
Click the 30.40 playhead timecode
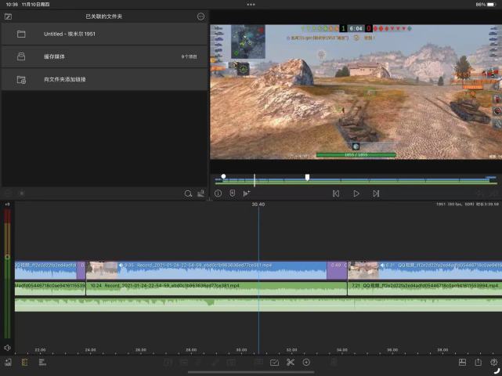tap(258, 204)
